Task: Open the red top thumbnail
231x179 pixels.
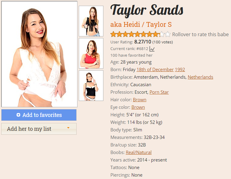Action: [91, 53]
